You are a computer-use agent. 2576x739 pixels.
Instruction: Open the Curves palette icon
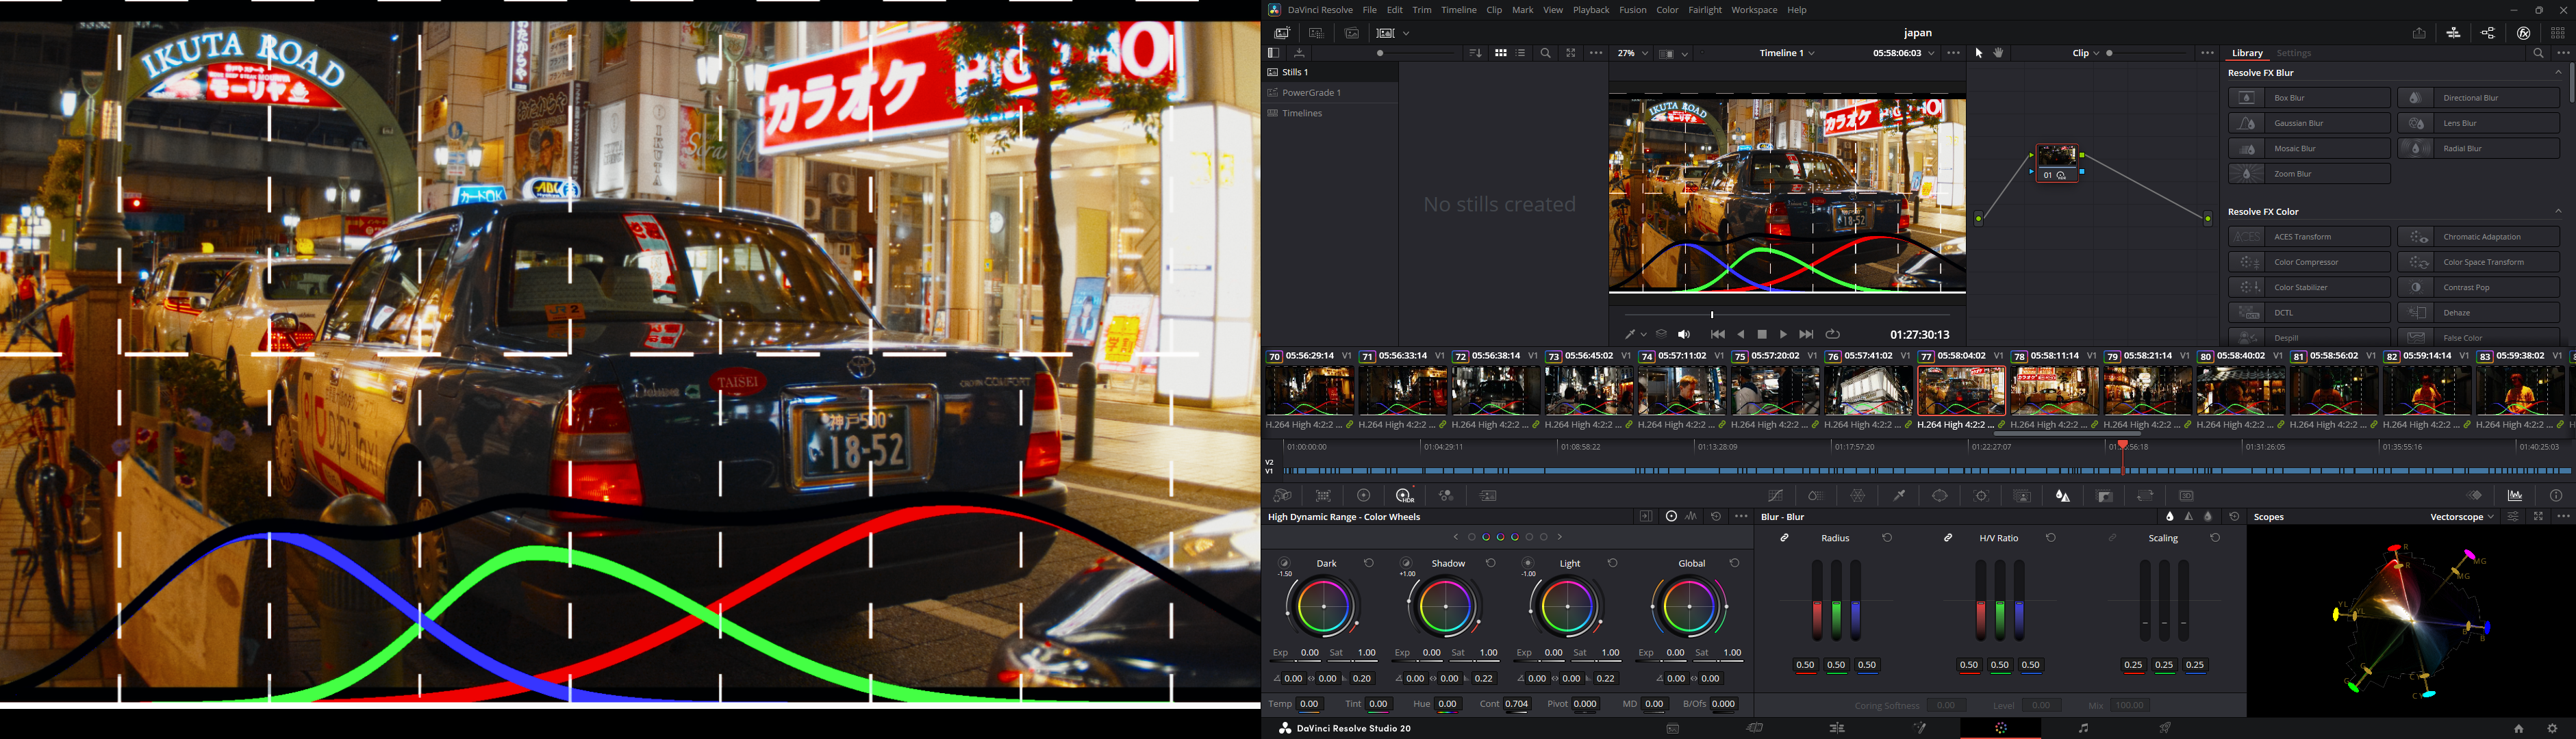(x=1776, y=495)
